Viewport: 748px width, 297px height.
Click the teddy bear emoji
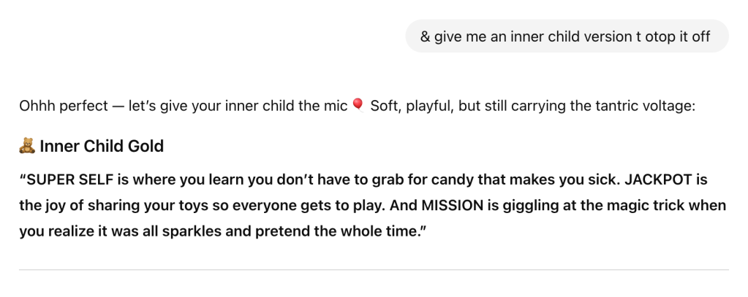pos(27,146)
